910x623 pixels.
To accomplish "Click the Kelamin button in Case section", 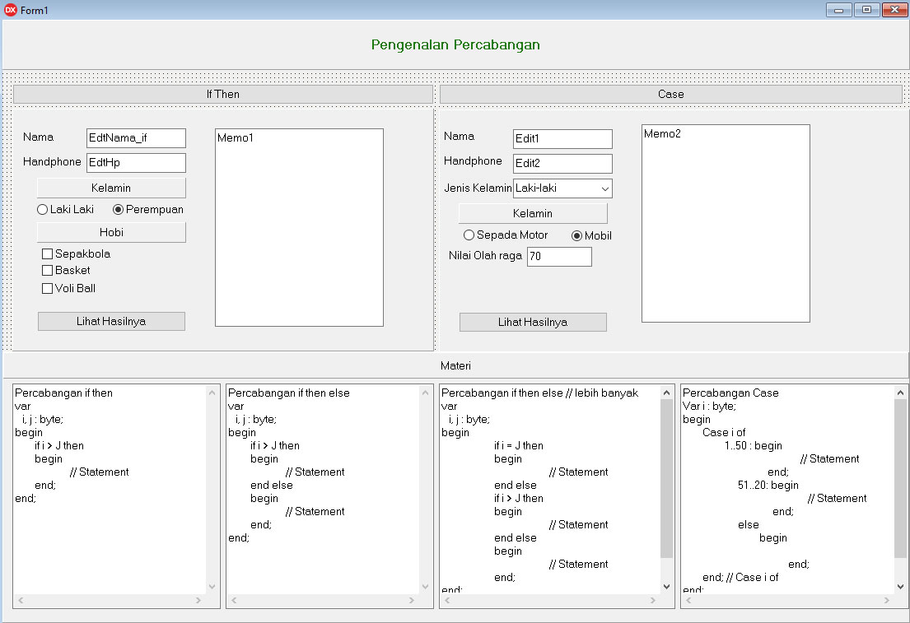I will tap(533, 213).
